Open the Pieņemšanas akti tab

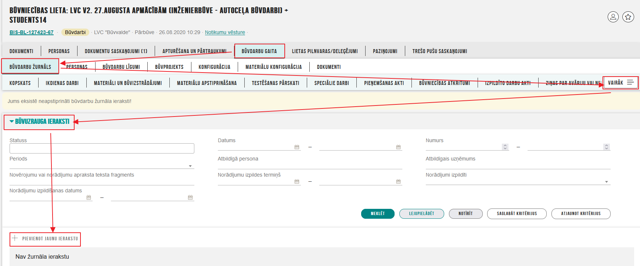point(384,83)
